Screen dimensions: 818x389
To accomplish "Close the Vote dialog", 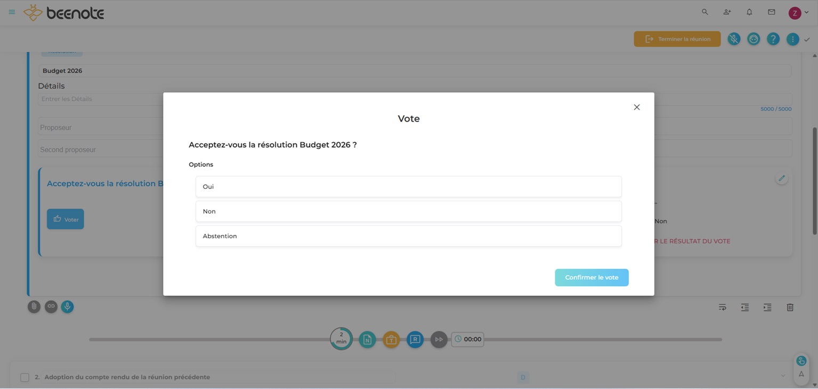I will point(636,107).
